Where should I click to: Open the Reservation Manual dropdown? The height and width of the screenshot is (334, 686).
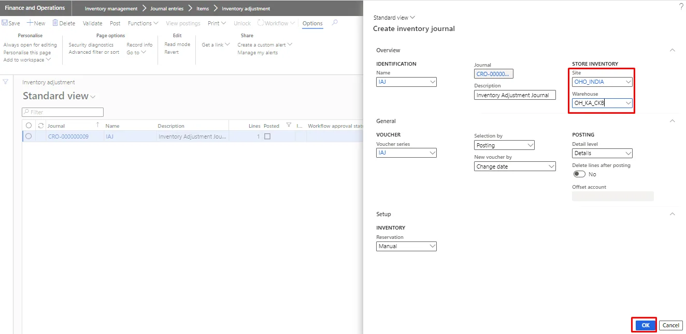click(433, 247)
